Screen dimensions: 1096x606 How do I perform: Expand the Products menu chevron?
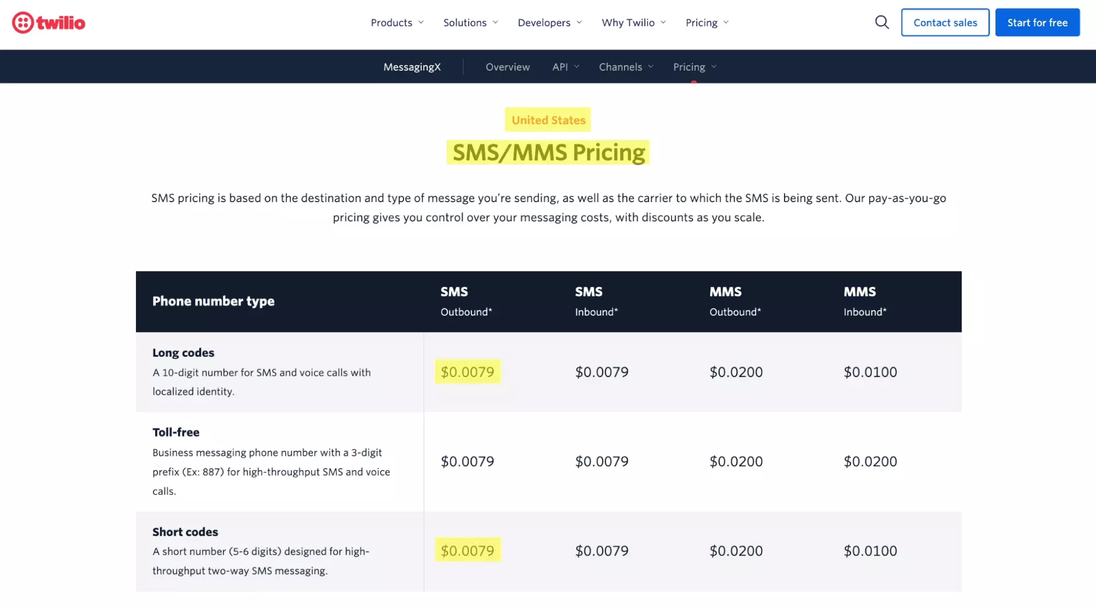pos(421,22)
